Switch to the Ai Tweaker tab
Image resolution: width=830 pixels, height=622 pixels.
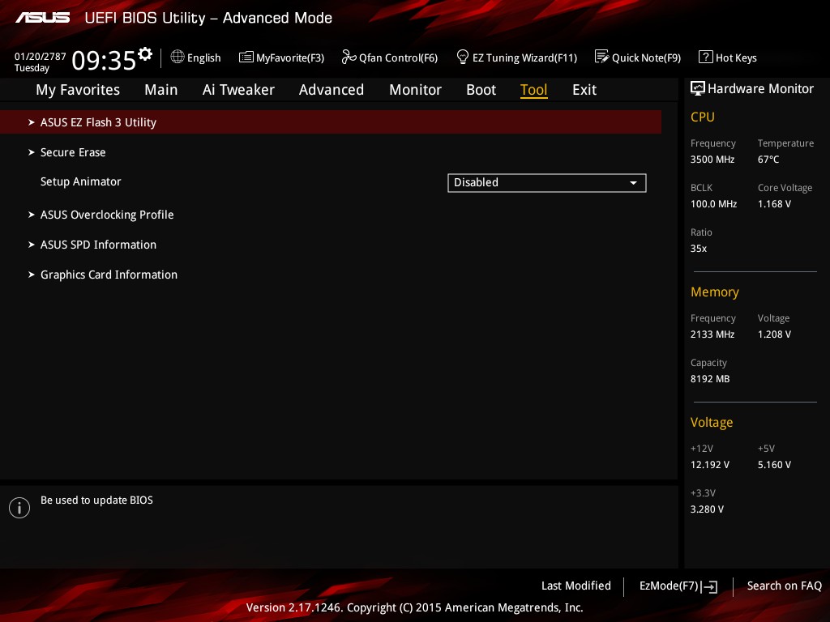[x=238, y=90]
